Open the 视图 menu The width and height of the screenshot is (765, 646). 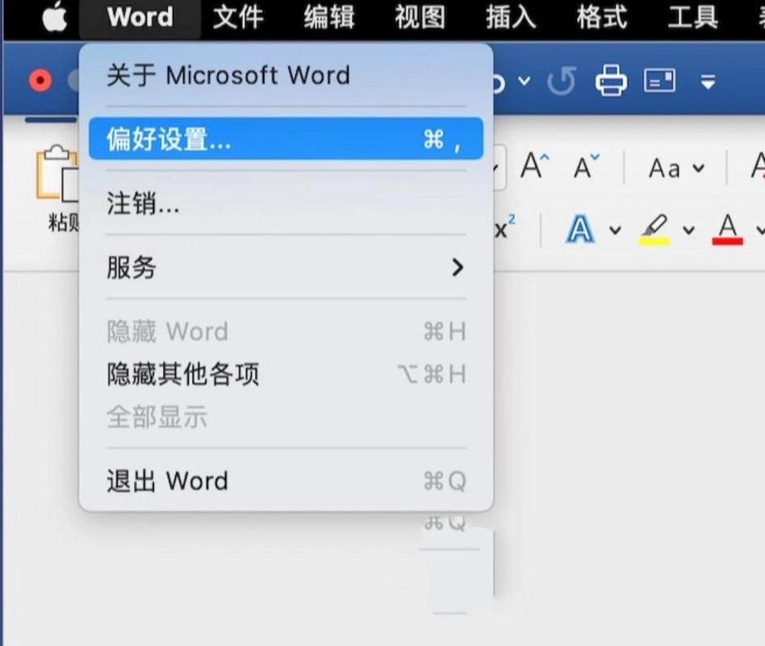420,17
